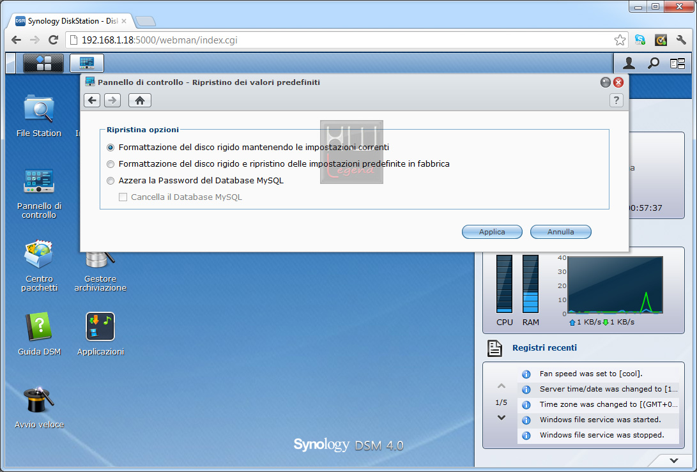697x472 pixels.
Task: Go back in the control panel window
Action: coord(92,100)
